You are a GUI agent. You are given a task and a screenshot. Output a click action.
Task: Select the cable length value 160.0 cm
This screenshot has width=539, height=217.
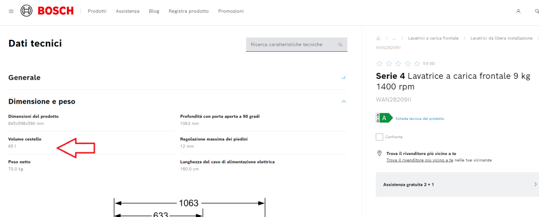click(189, 169)
